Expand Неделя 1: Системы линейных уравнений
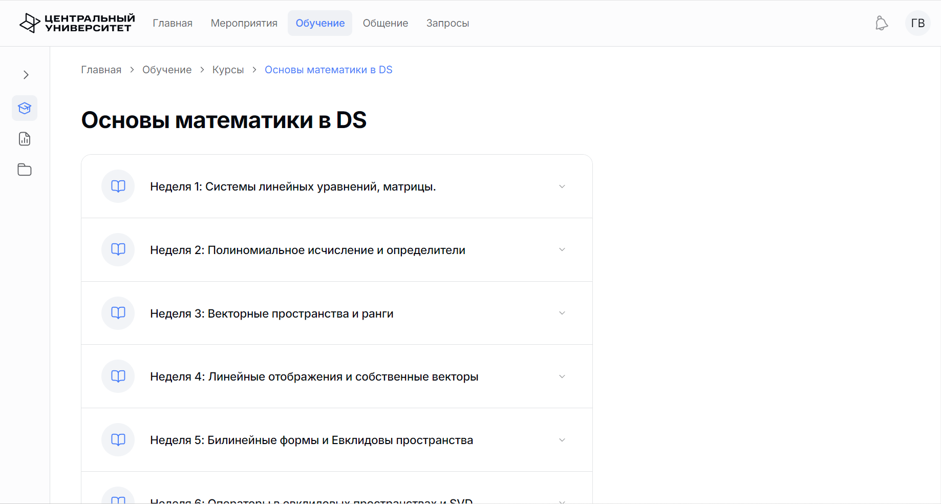The height and width of the screenshot is (504, 941). coord(562,186)
